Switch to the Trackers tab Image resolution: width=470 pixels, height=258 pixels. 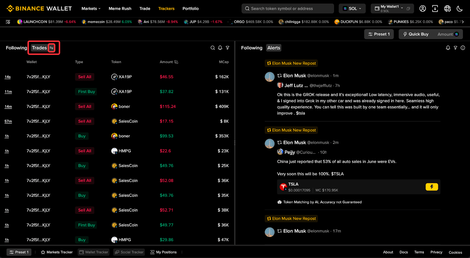[x=166, y=9]
